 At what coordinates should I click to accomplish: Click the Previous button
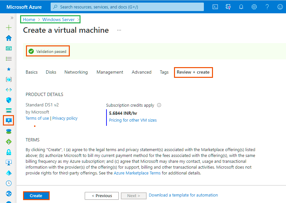click(x=102, y=196)
